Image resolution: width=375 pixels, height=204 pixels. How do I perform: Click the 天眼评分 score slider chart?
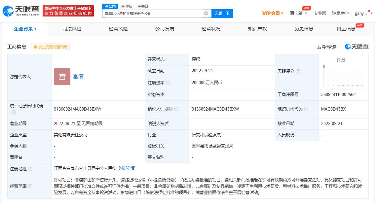[x=343, y=75]
